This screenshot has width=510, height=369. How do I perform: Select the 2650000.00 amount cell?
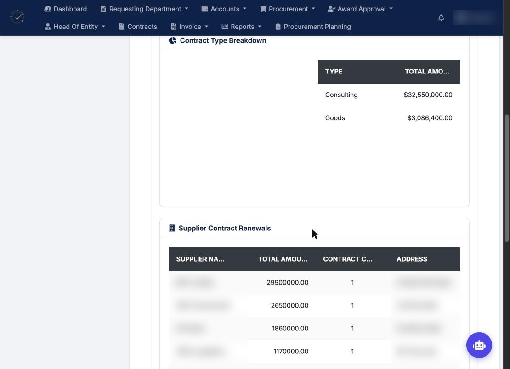point(289,305)
